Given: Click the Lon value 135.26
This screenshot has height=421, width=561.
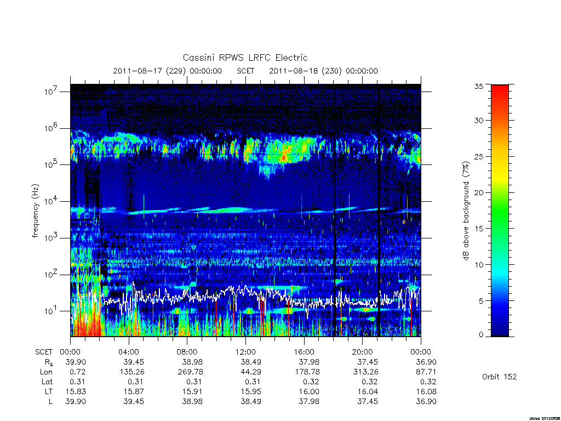Looking at the screenshot, I should point(132,372).
